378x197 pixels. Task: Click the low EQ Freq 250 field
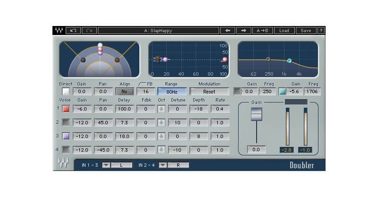click(x=267, y=92)
